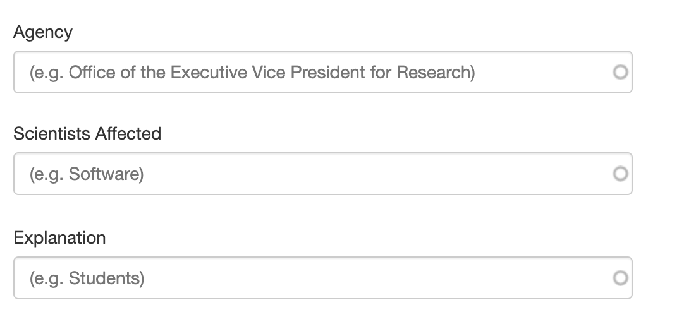Click the "(e.g. Students)" placeholder text
This screenshot has width=684, height=329.
pos(87,278)
